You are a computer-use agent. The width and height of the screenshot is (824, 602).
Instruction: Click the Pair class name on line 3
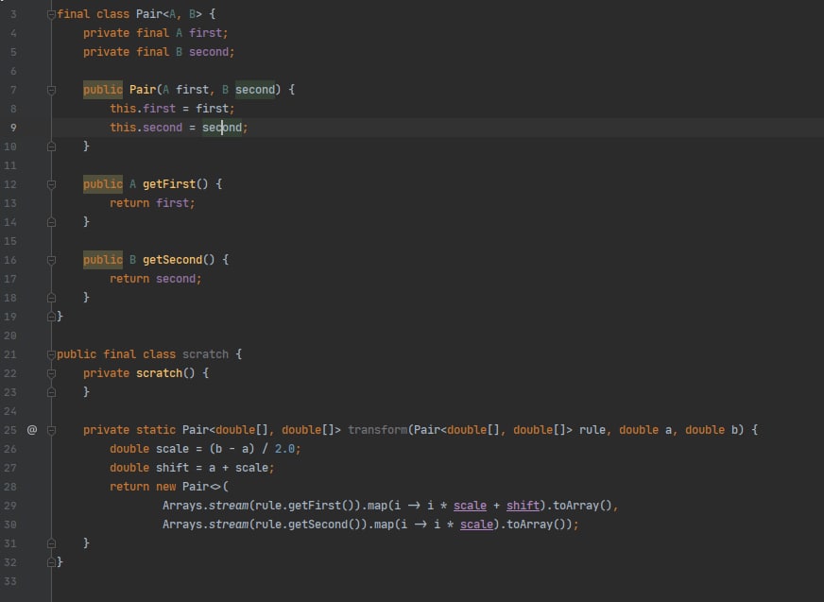149,14
